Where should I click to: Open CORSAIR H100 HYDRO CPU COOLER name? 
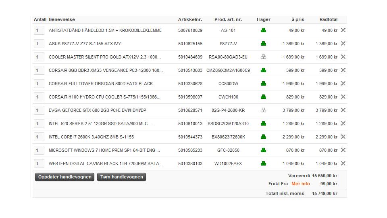click(x=104, y=97)
